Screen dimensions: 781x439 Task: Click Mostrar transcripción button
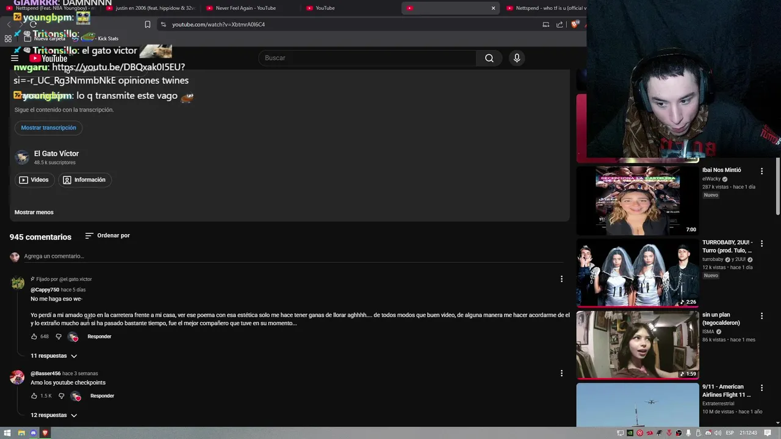49,127
